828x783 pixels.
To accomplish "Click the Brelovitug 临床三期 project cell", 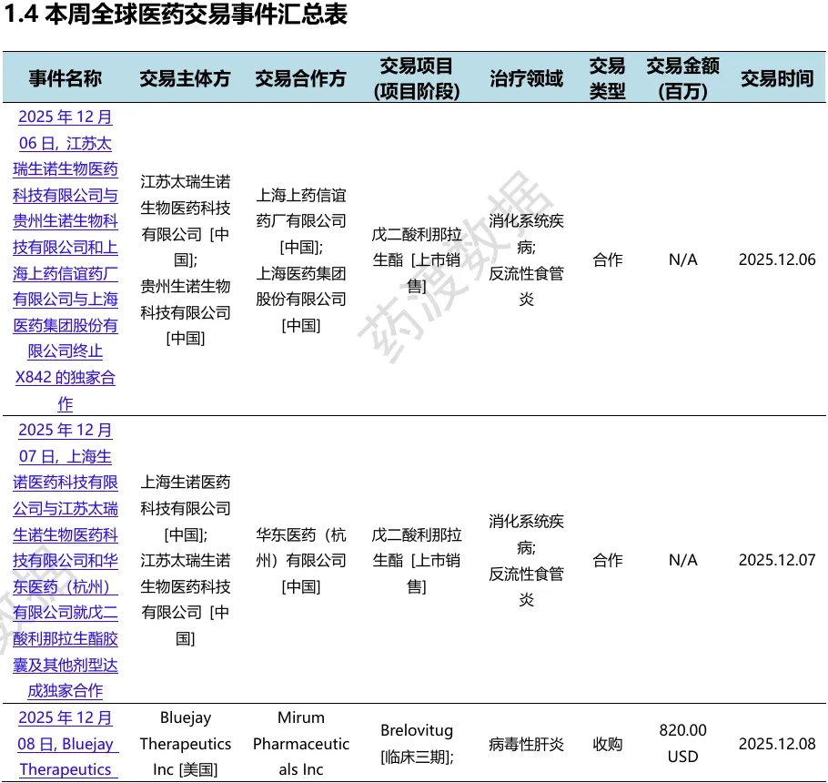I will click(x=417, y=743).
